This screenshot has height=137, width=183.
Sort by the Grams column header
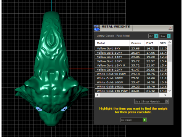click(137, 43)
